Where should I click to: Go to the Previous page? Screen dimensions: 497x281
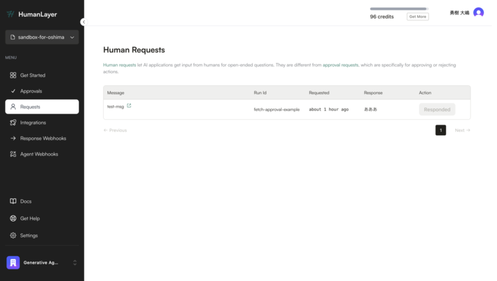pos(115,130)
